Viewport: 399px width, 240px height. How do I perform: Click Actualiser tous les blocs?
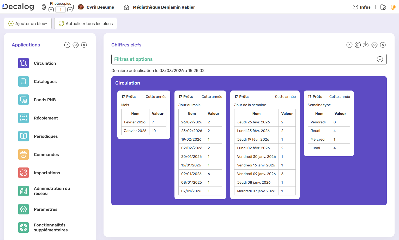[86, 23]
